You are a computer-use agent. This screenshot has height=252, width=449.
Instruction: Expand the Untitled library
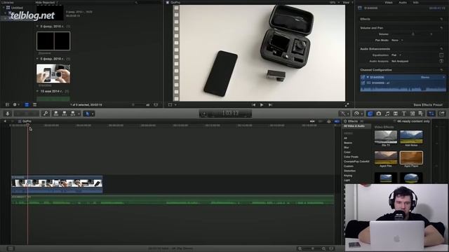(4, 8)
